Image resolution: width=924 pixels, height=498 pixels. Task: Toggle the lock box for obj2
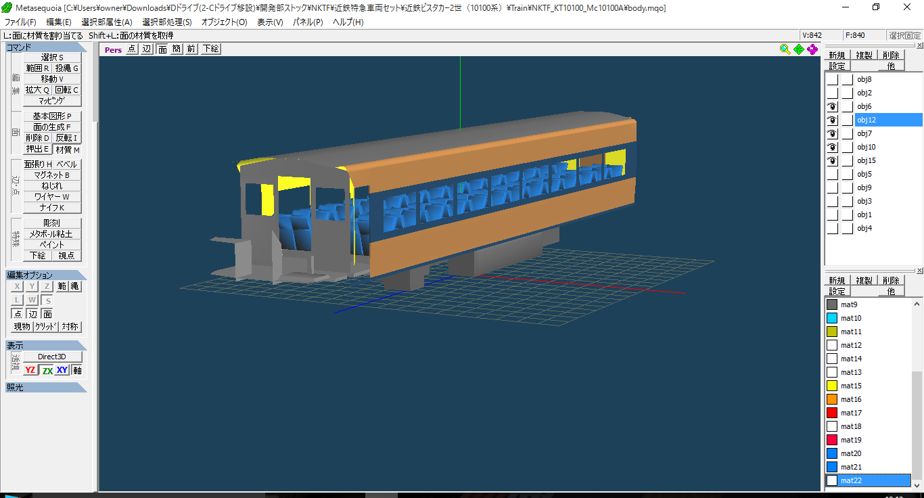point(848,93)
